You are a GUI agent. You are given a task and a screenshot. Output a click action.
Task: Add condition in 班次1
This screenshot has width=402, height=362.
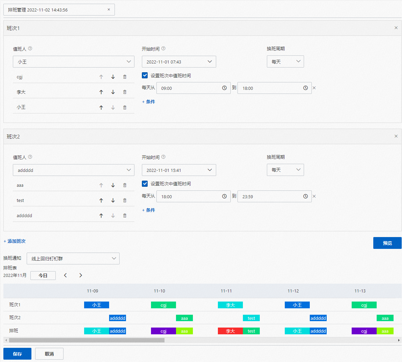149,102
